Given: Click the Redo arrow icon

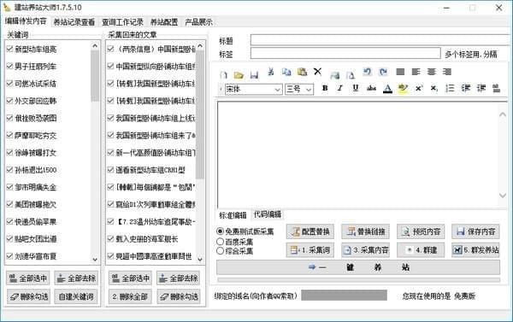Looking at the screenshot, I should [383, 72].
